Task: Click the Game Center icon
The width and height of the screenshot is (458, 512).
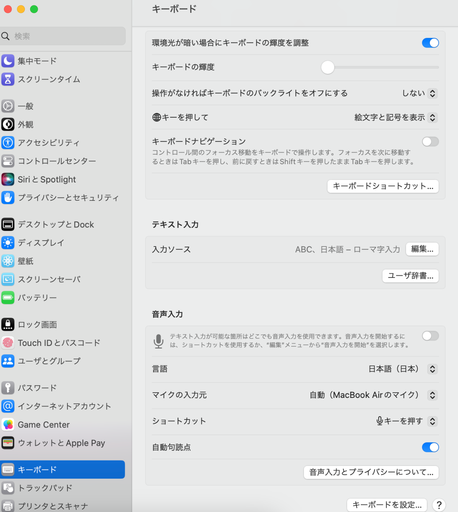Action: tap(8, 425)
